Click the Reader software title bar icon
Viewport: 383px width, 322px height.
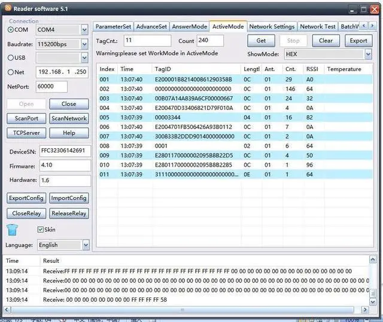point(8,8)
